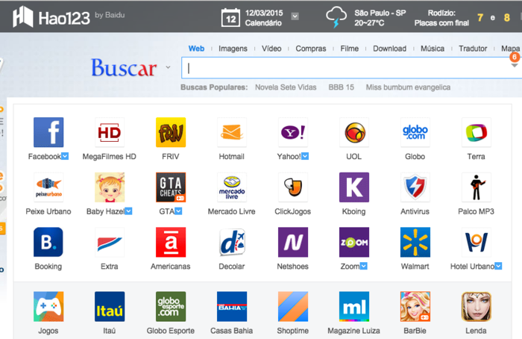The height and width of the screenshot is (339, 522).
Task: Open the Baby Hazel game icon
Action: pos(110,187)
